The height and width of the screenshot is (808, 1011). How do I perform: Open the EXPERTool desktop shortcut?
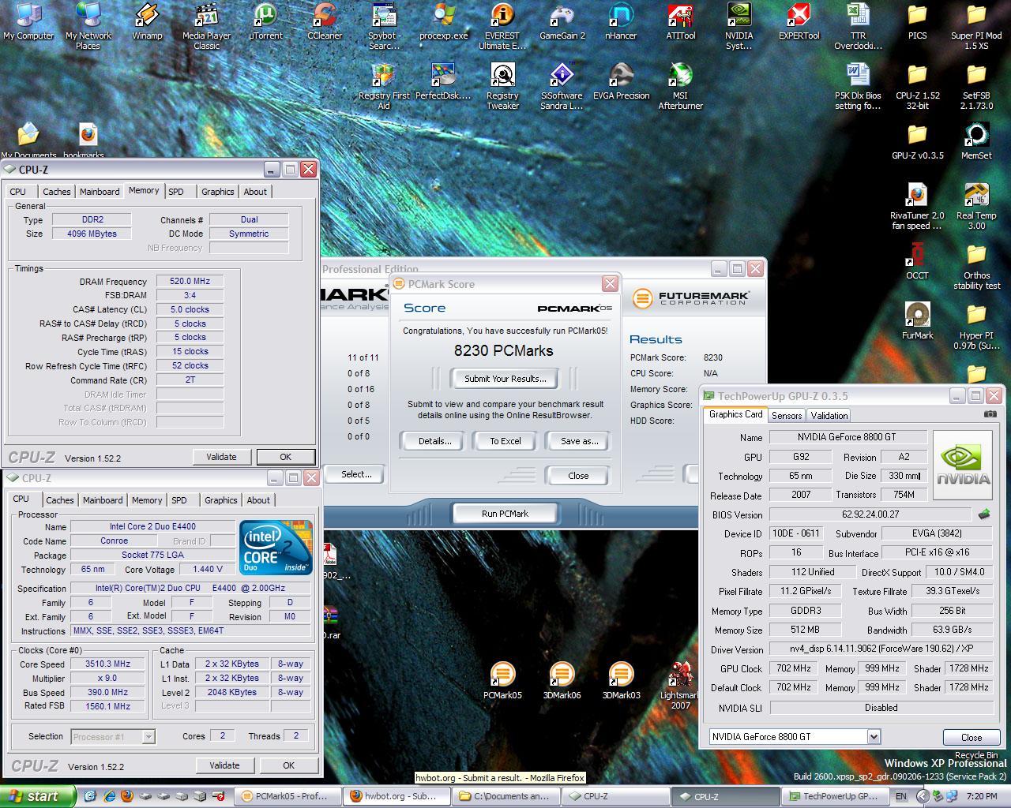tap(799, 21)
